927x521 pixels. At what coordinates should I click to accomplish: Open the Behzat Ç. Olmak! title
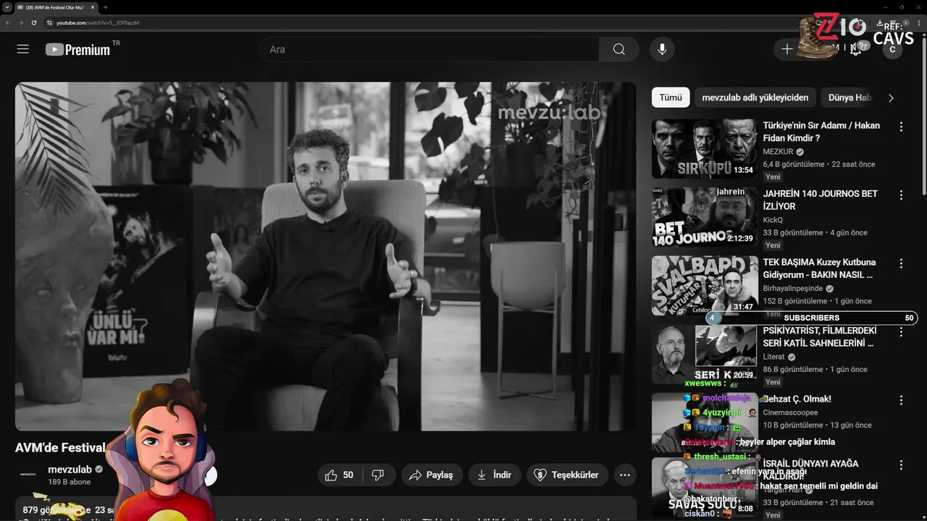click(x=797, y=399)
